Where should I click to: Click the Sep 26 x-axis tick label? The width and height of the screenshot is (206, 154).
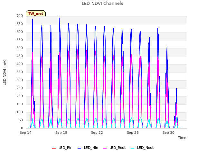pyautogui.click(x=133, y=133)
